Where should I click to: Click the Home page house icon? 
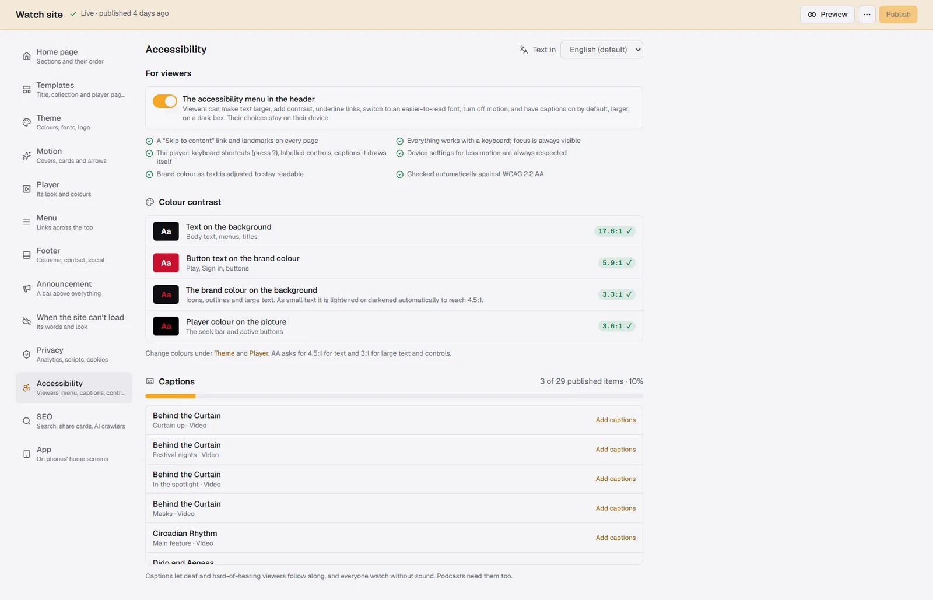pyautogui.click(x=26, y=56)
